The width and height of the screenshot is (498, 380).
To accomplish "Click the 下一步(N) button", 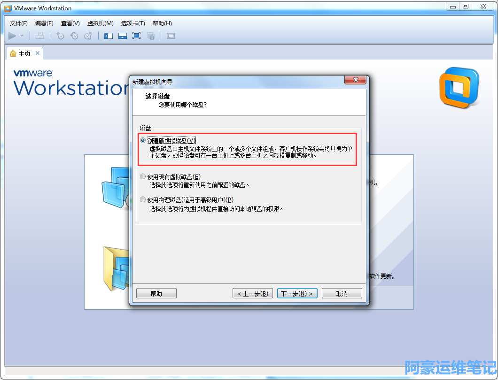I will coord(297,293).
